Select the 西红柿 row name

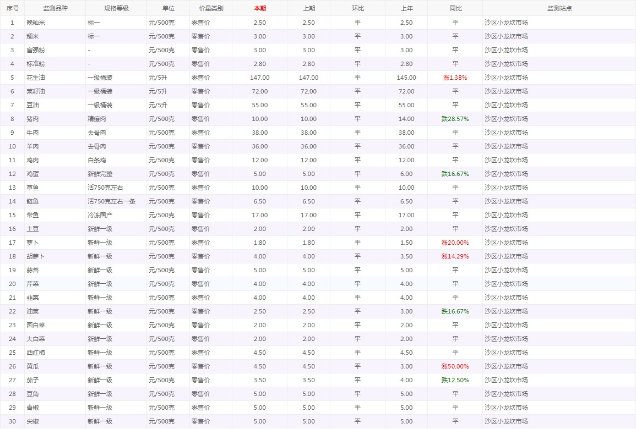[x=36, y=353]
